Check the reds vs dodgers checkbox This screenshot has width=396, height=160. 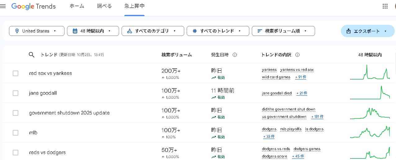pos(16,153)
